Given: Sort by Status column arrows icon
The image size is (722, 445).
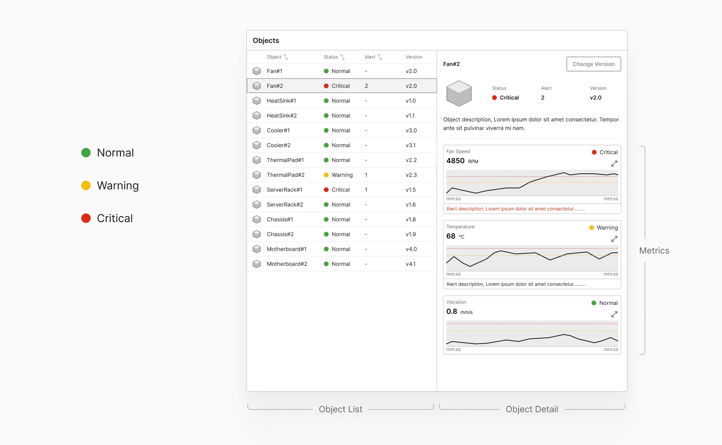Looking at the screenshot, I should click(342, 57).
